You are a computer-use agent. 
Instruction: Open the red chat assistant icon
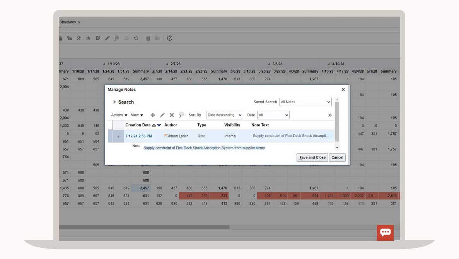[x=385, y=232]
